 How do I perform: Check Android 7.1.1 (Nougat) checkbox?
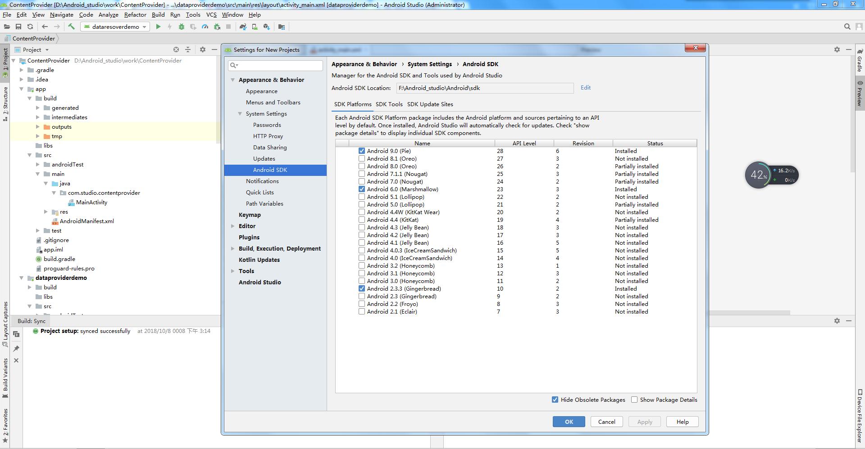pyautogui.click(x=362, y=174)
